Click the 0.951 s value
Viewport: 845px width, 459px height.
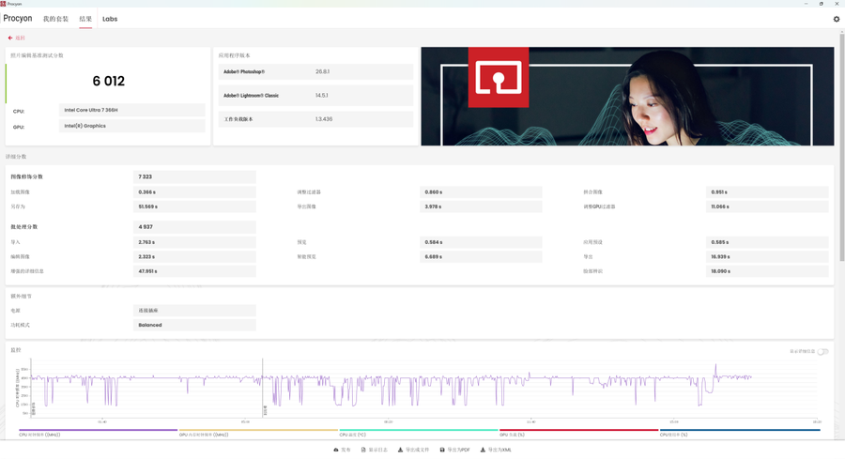click(x=767, y=191)
